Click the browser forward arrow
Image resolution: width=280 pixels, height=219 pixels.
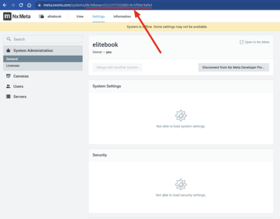[x=13, y=5]
